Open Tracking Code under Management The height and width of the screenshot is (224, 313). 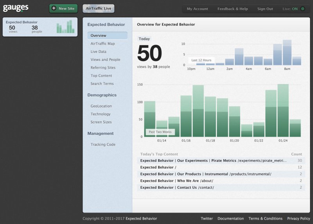click(103, 145)
